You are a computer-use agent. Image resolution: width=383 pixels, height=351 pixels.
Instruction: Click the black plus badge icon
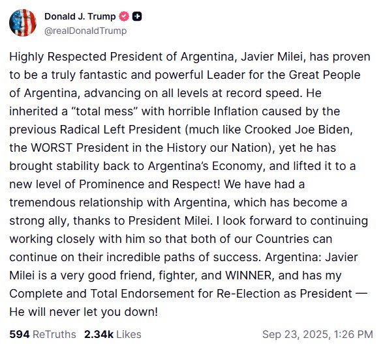tap(137, 16)
